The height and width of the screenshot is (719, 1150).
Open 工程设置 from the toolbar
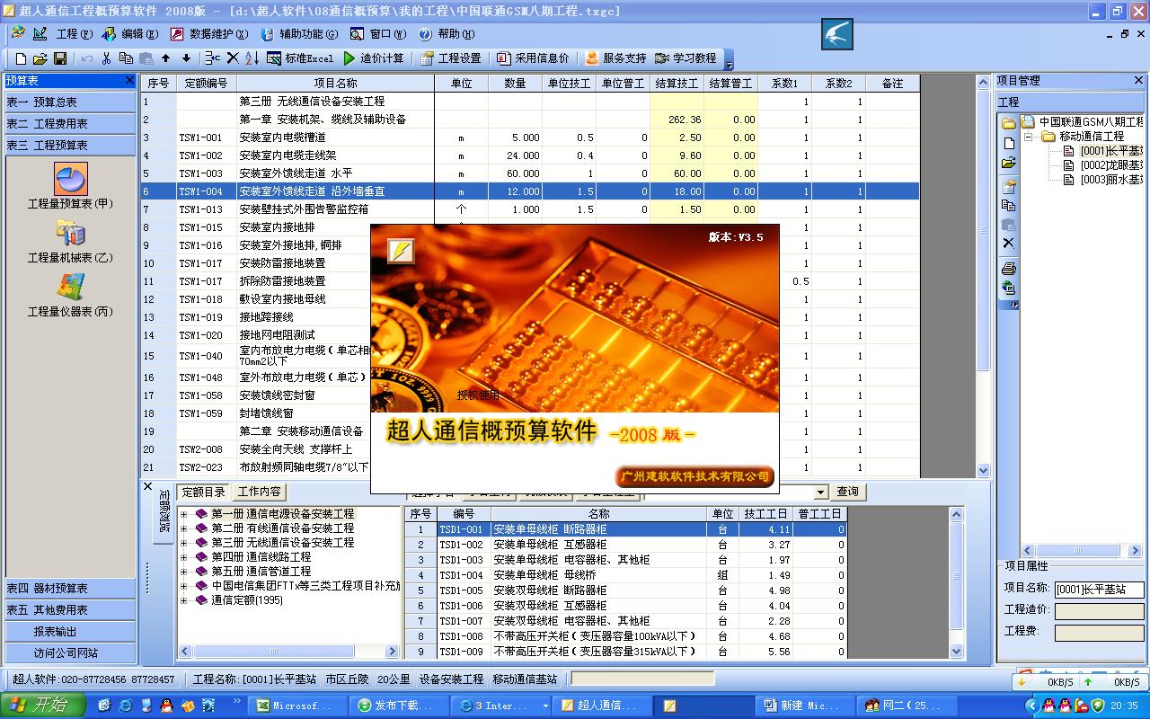449,59
